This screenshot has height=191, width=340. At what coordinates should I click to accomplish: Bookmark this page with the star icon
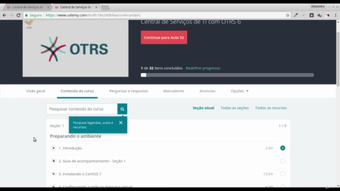coord(287,15)
